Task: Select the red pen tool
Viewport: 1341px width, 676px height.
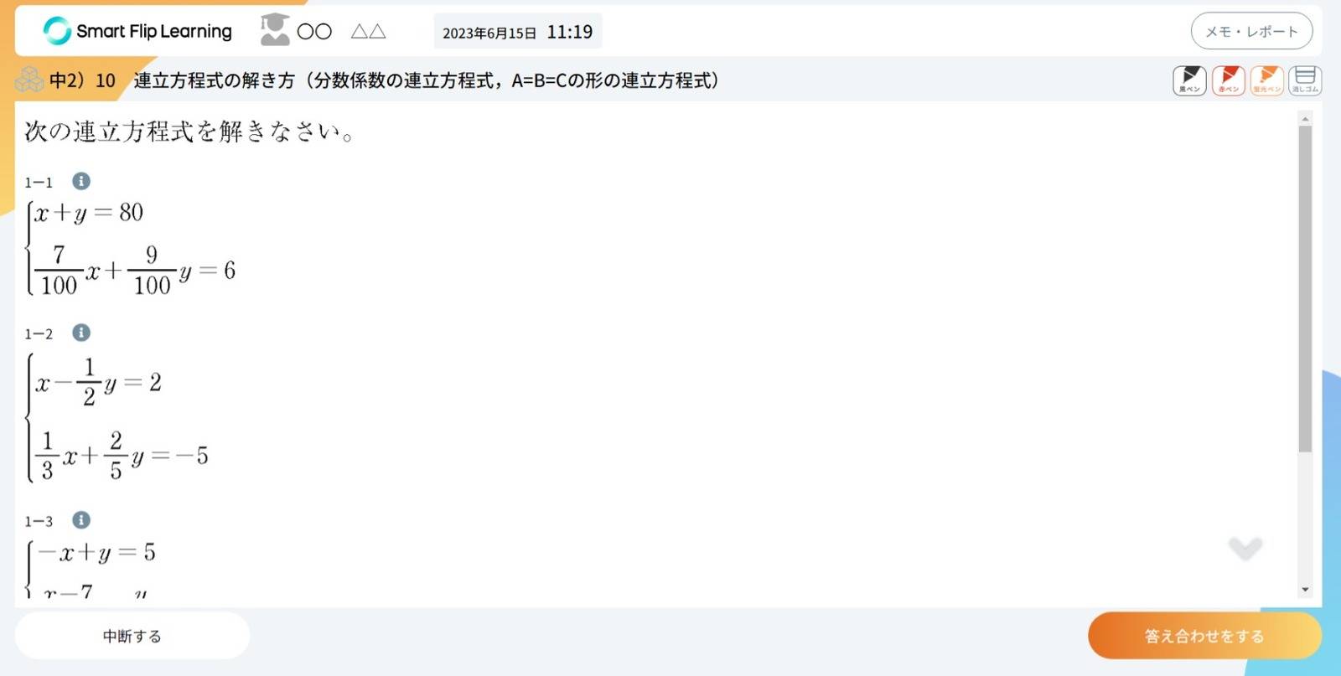Action: point(1228,80)
